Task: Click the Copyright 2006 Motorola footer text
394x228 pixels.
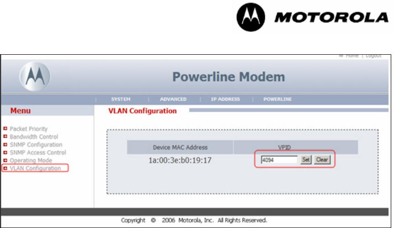Action: point(194,220)
